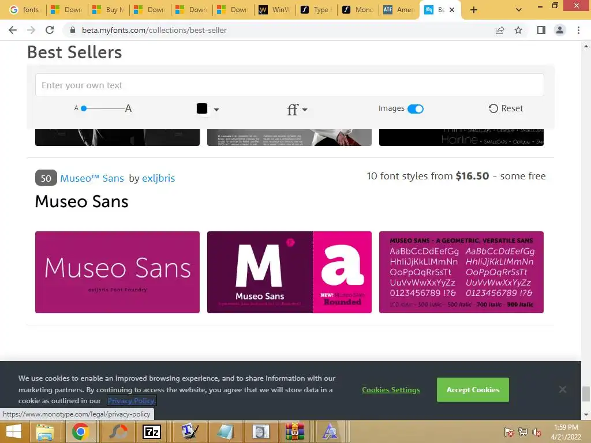Click the scrollbar up arrow
Viewport: 591px width, 443px height.
(586, 46)
